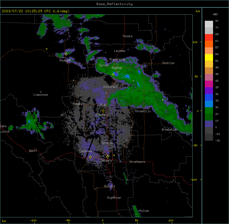The image size is (229, 224).
Task: Click the 2023/07/22 10:25:29 UTC timestamp
Action: point(26,11)
